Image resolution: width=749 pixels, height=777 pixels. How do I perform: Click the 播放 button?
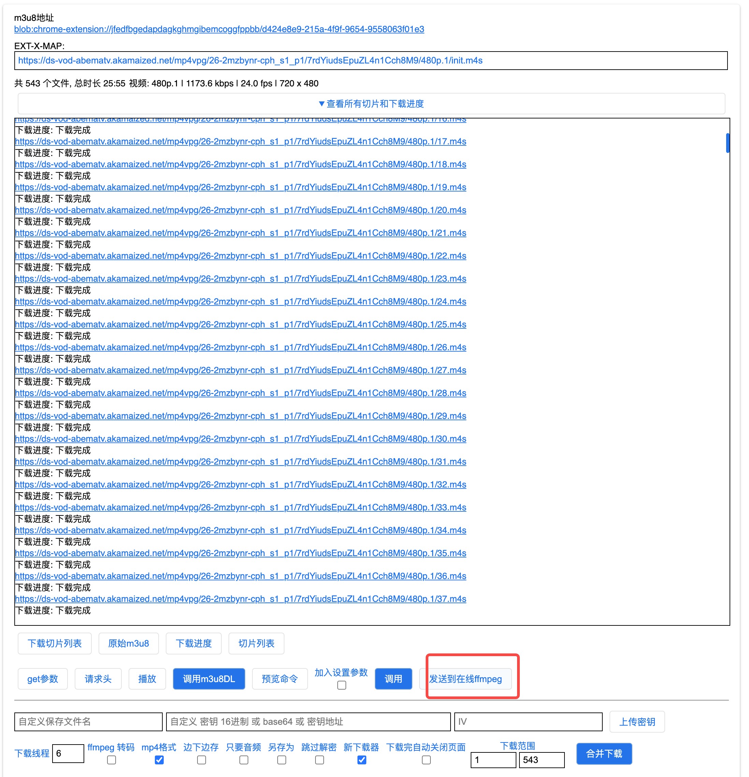147,679
